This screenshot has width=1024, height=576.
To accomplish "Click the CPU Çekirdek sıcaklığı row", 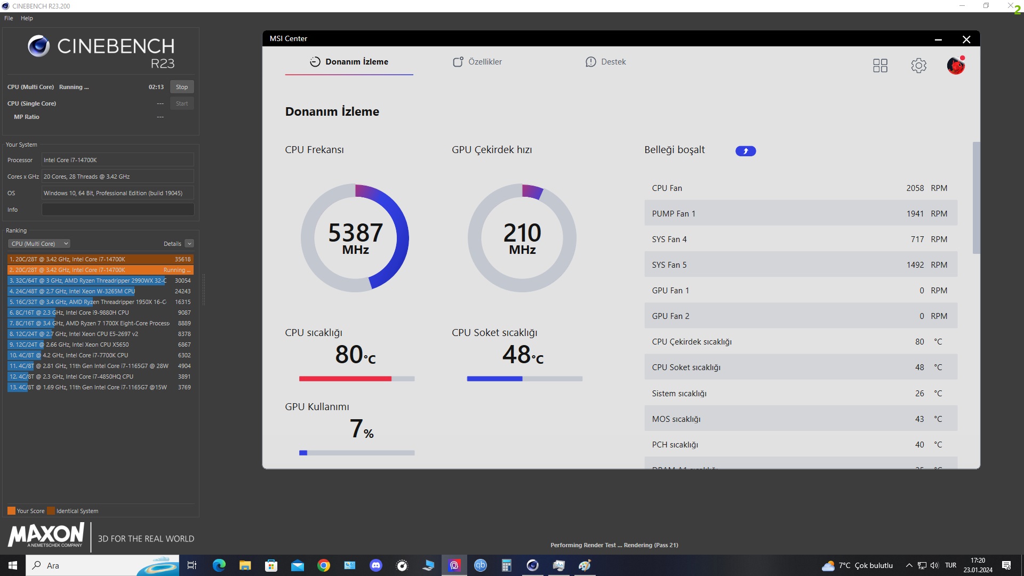I will pos(801,341).
